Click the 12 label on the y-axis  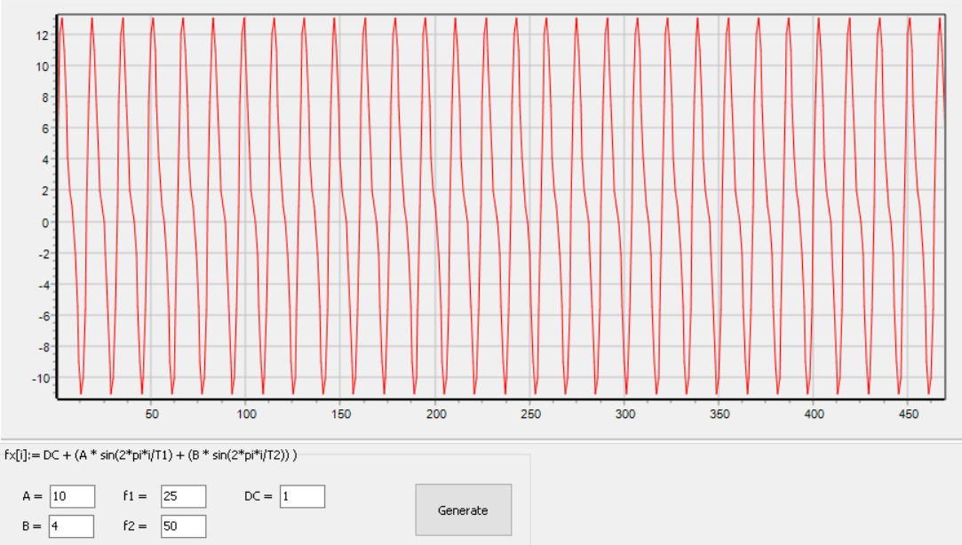click(x=41, y=36)
